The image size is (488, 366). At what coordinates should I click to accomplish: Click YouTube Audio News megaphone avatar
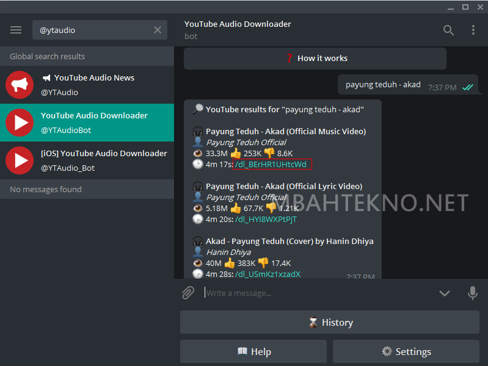tap(20, 85)
